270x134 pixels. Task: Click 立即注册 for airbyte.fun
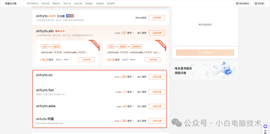coord(157,92)
